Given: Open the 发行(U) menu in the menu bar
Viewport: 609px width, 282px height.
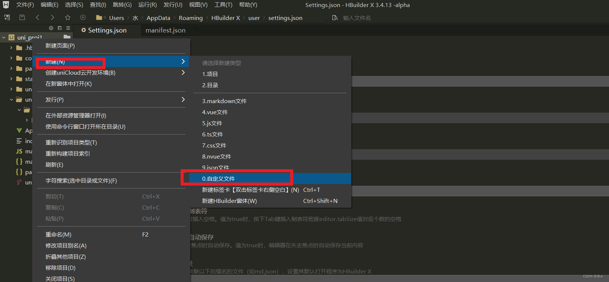Looking at the screenshot, I should pyautogui.click(x=173, y=5).
